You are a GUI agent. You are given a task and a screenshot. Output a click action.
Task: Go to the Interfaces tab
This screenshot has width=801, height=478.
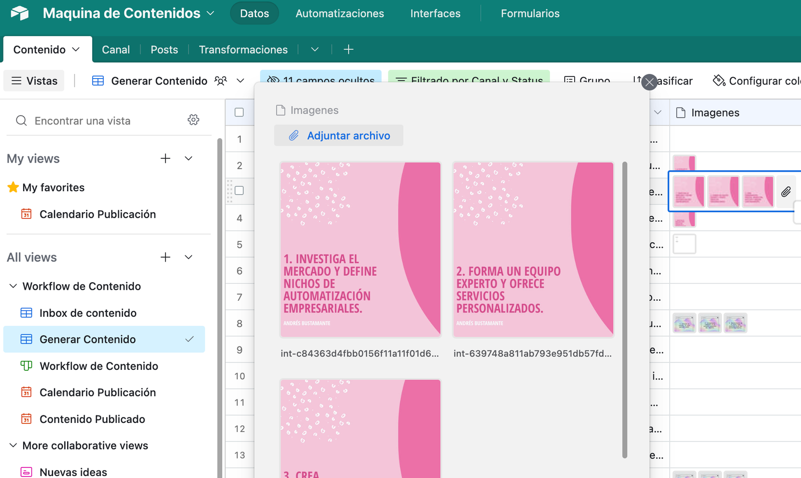coord(436,14)
